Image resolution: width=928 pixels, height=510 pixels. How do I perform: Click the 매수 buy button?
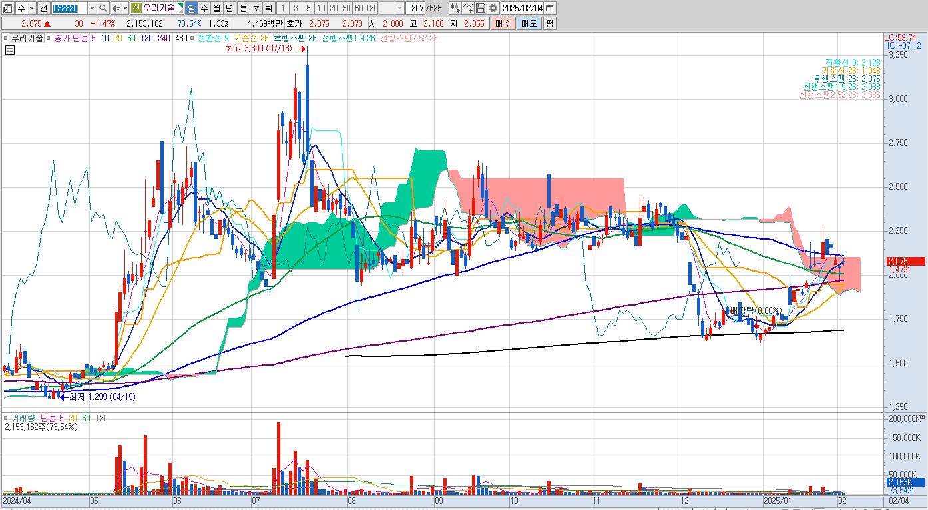503,23
